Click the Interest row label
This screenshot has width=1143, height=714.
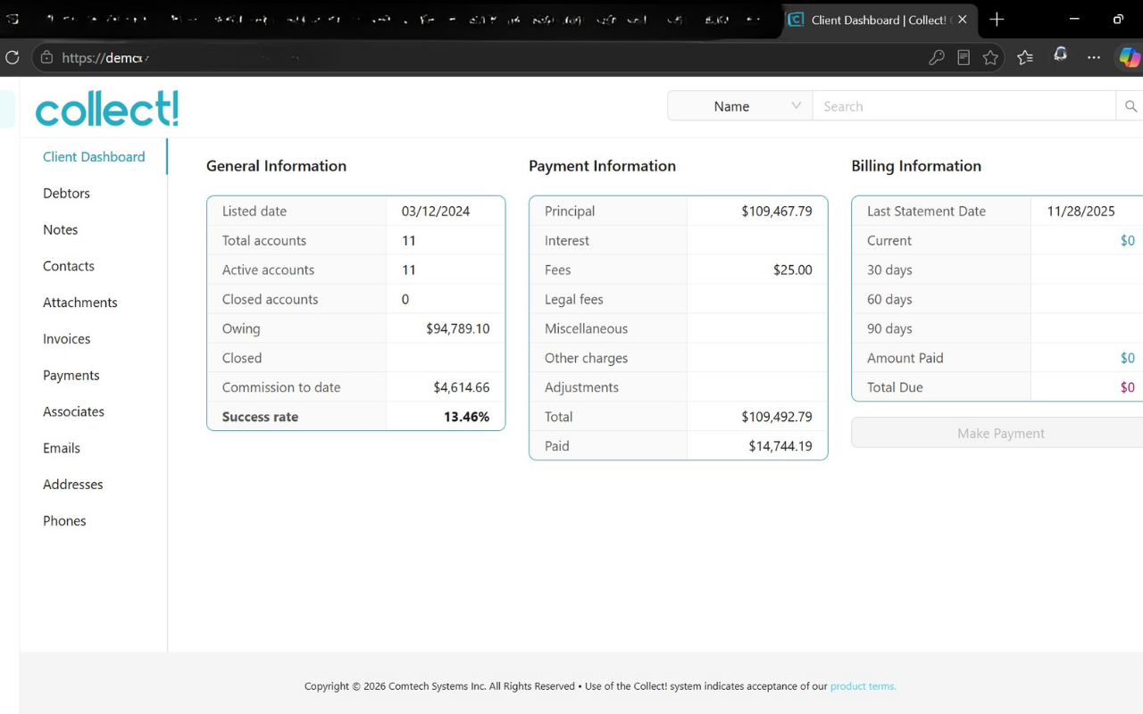(567, 241)
